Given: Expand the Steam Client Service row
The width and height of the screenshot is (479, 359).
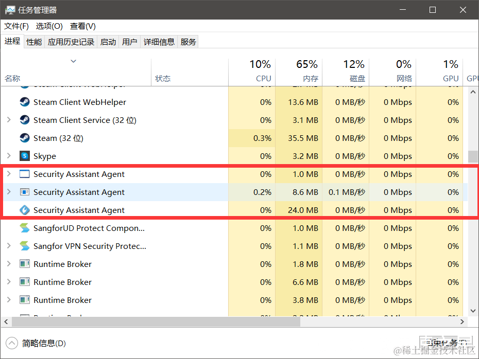Looking at the screenshot, I should 9,120.
